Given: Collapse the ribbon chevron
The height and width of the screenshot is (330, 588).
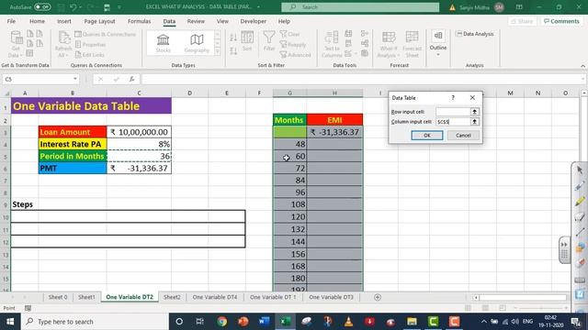Looking at the screenshot, I should point(582,66).
